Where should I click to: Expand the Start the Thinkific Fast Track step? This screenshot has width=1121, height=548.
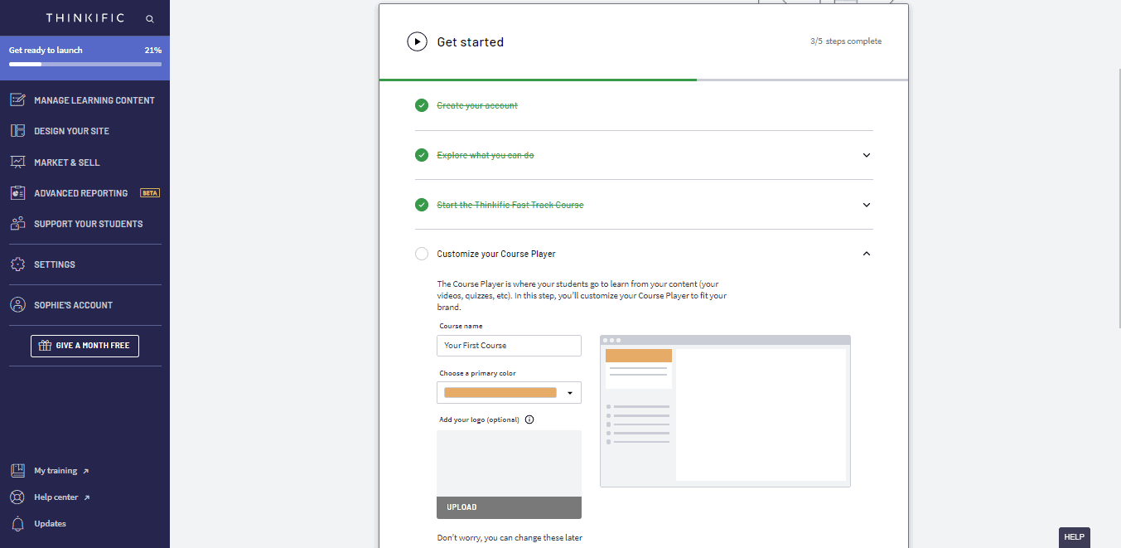(867, 205)
